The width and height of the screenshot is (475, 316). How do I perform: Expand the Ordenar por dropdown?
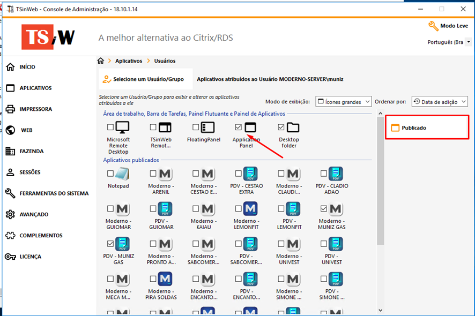pyautogui.click(x=440, y=102)
